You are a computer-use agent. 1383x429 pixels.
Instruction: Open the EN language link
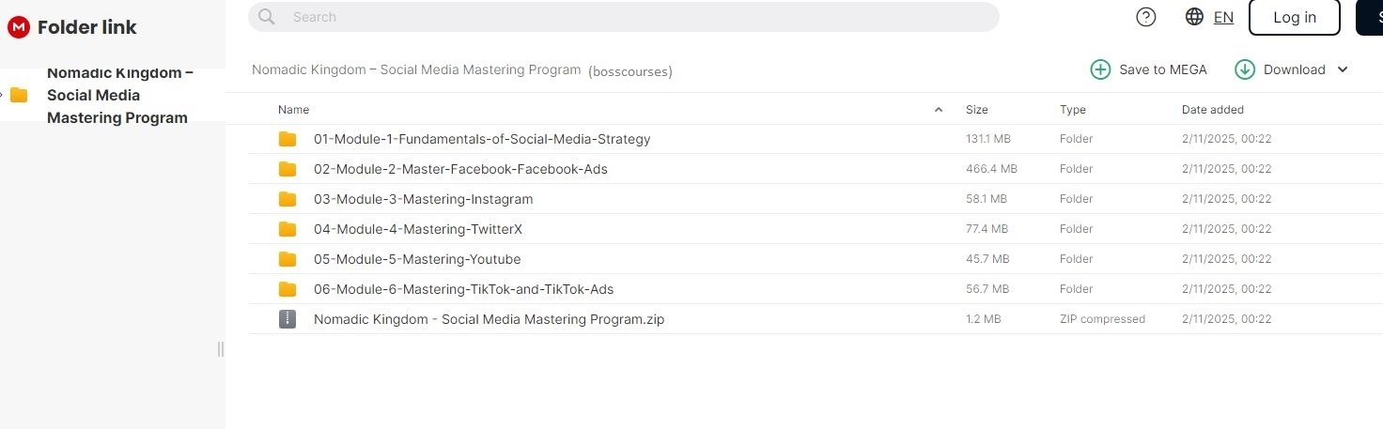pos(1223,17)
